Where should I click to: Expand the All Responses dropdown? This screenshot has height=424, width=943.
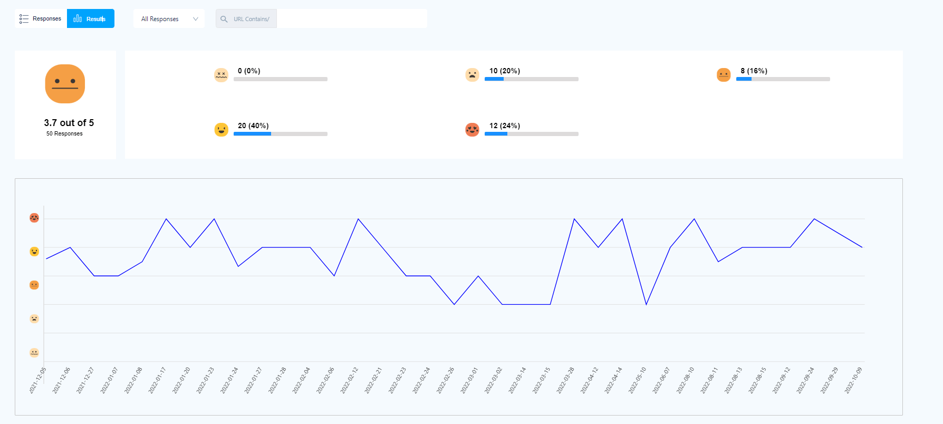[169, 18]
